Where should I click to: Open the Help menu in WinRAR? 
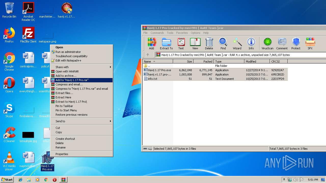[206, 33]
